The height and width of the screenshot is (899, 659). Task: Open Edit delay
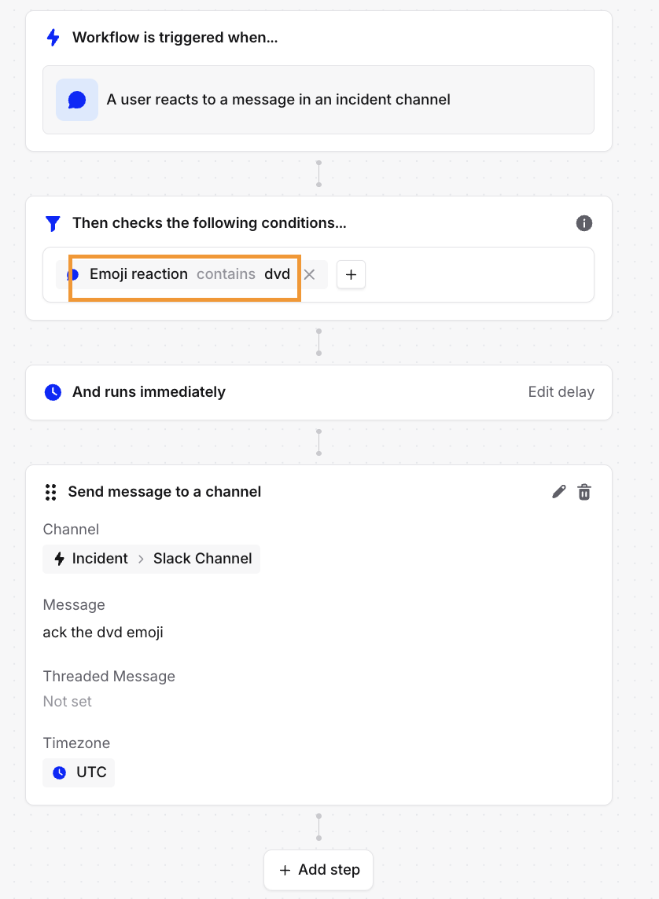pyautogui.click(x=561, y=392)
